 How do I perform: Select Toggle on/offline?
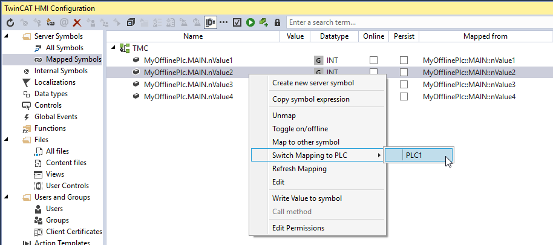pyautogui.click(x=300, y=129)
